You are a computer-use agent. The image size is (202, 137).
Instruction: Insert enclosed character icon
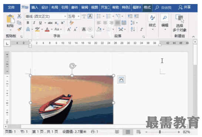point(90,29)
